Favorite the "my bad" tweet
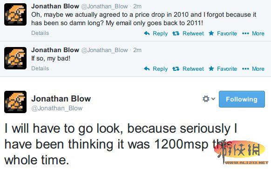The height and width of the screenshot is (169, 271). click(223, 69)
